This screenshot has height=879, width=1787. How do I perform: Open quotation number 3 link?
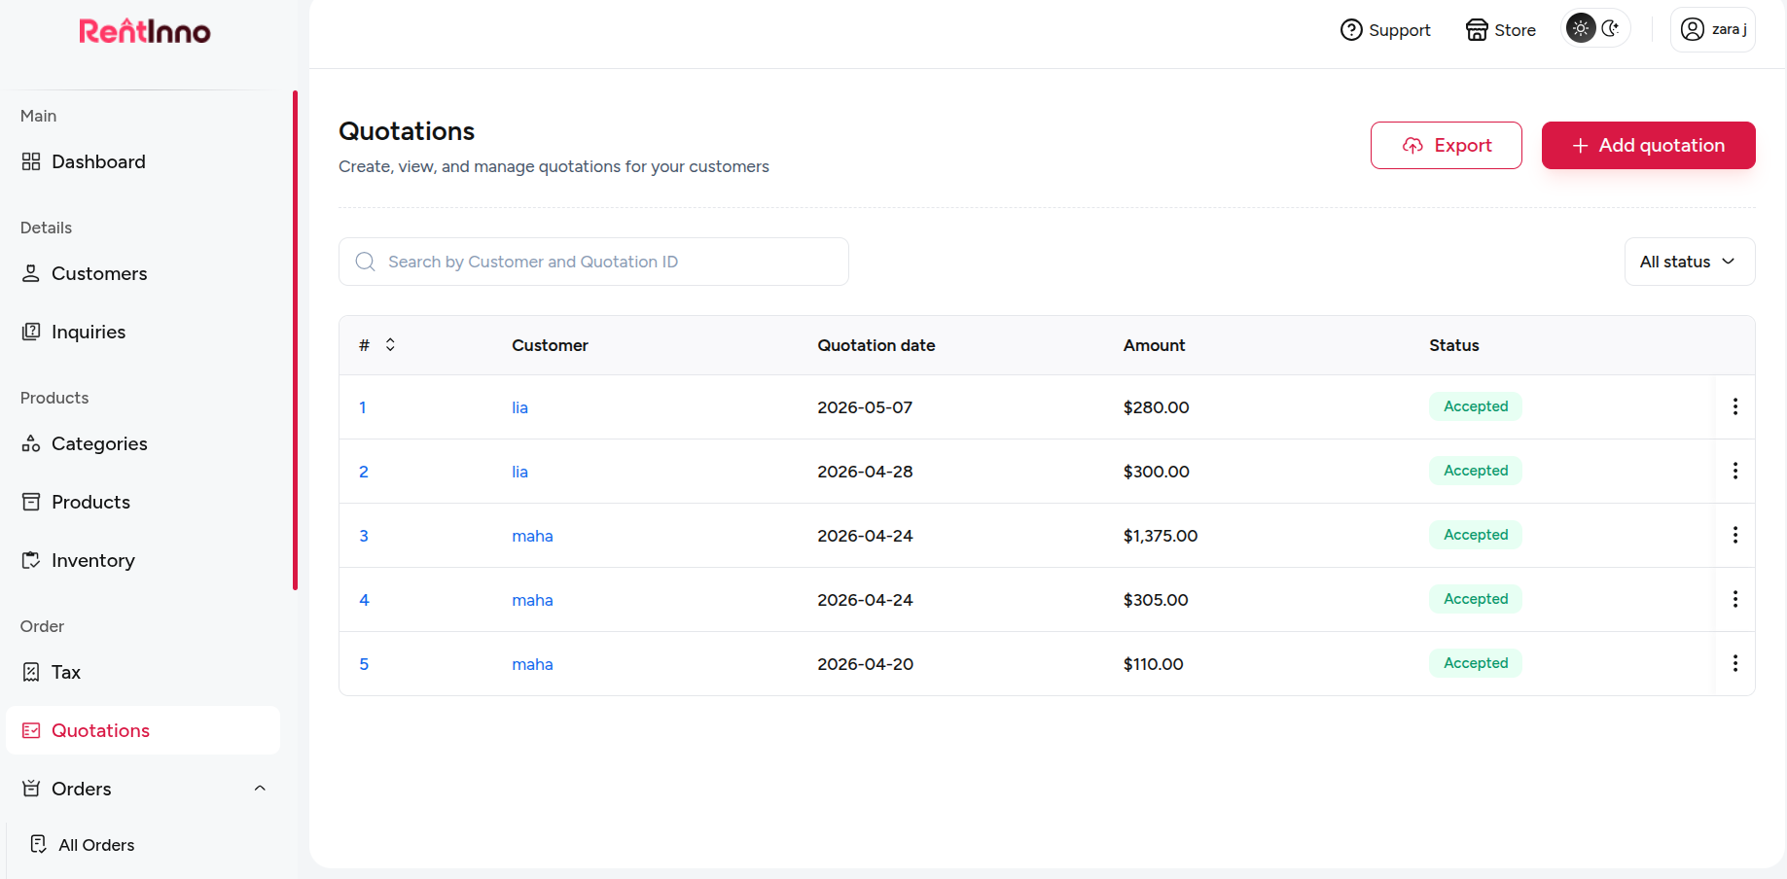[364, 536]
